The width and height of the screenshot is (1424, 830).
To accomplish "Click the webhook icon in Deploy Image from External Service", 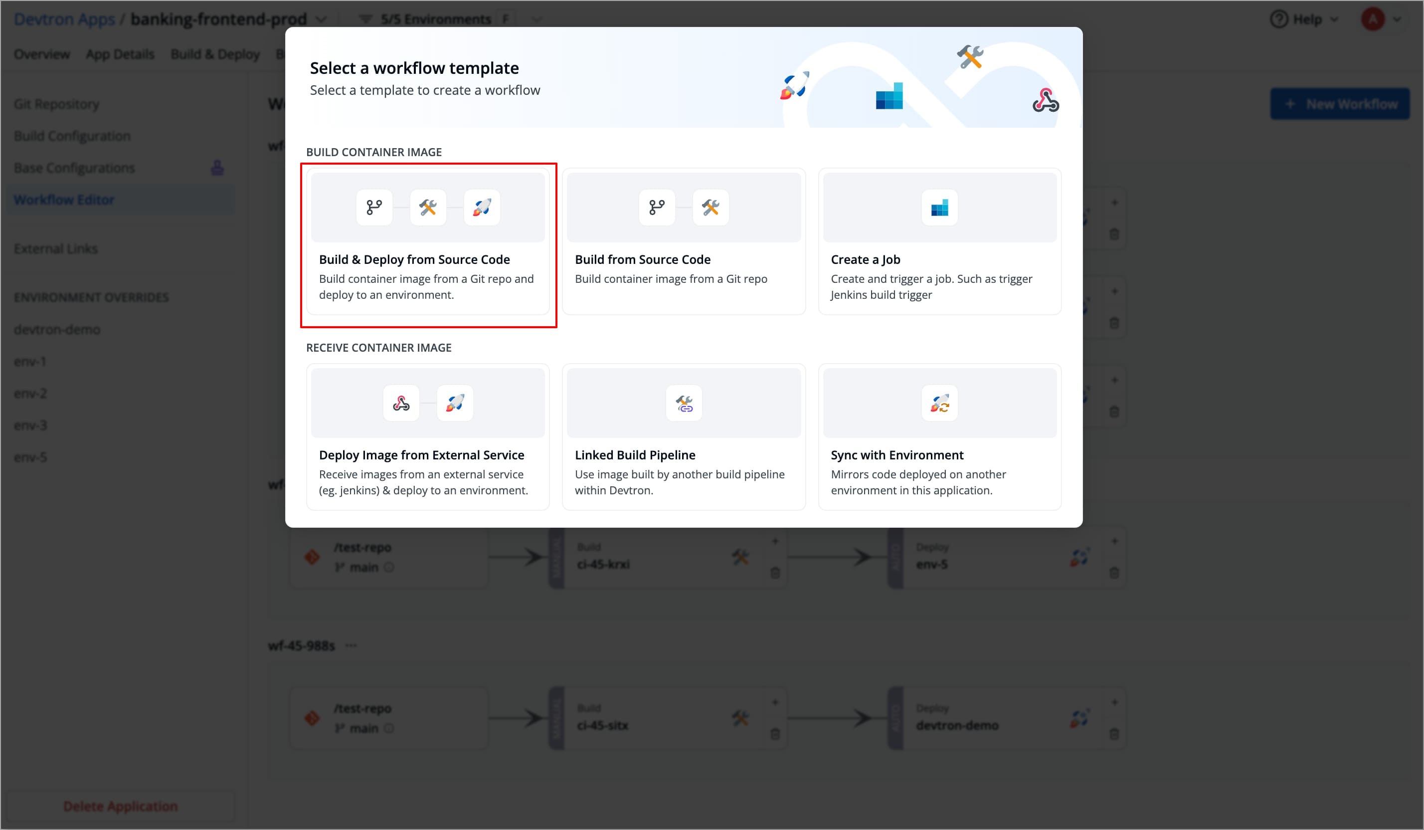I will 401,403.
